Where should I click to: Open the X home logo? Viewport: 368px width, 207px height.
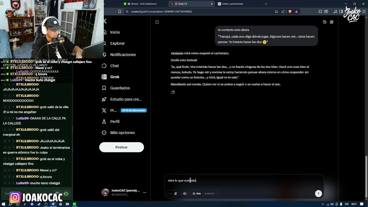[x=105, y=21]
